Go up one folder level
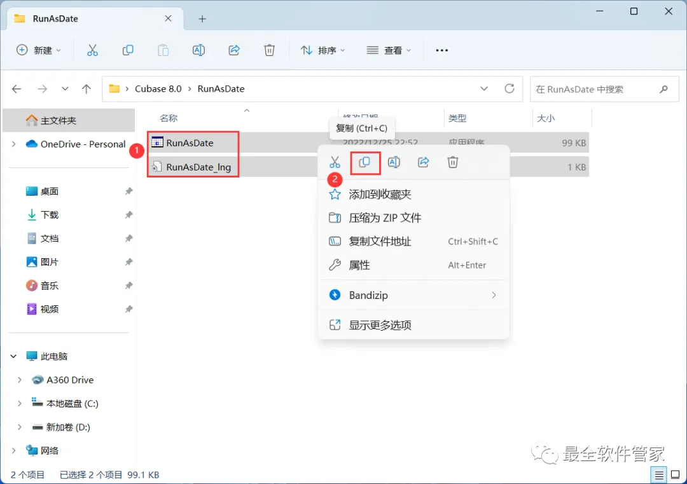Viewport: 687px width, 484px height. (x=87, y=89)
